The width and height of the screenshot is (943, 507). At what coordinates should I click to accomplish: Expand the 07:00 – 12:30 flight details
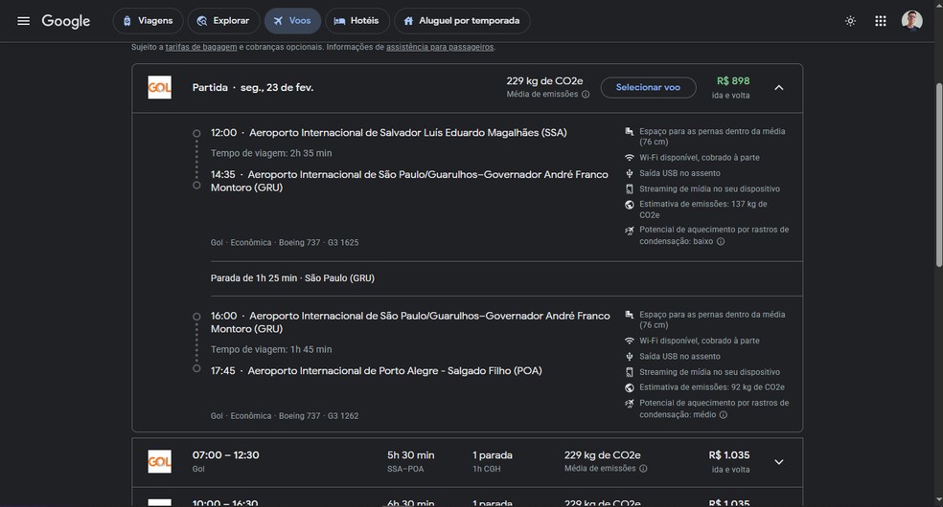(778, 462)
